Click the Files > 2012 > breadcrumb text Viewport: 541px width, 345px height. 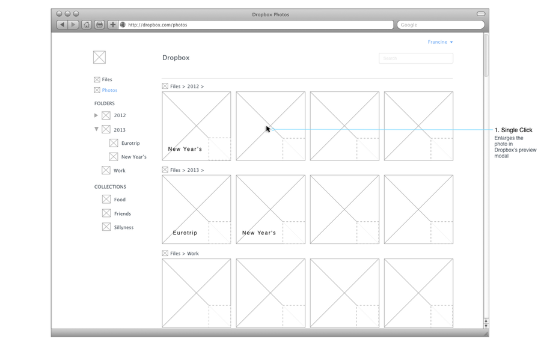tap(187, 87)
